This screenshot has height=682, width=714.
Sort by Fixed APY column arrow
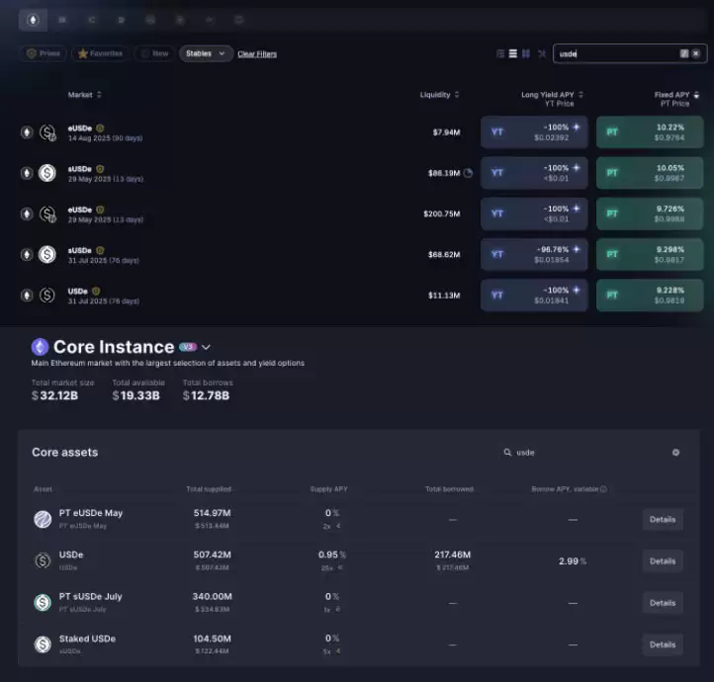[696, 95]
